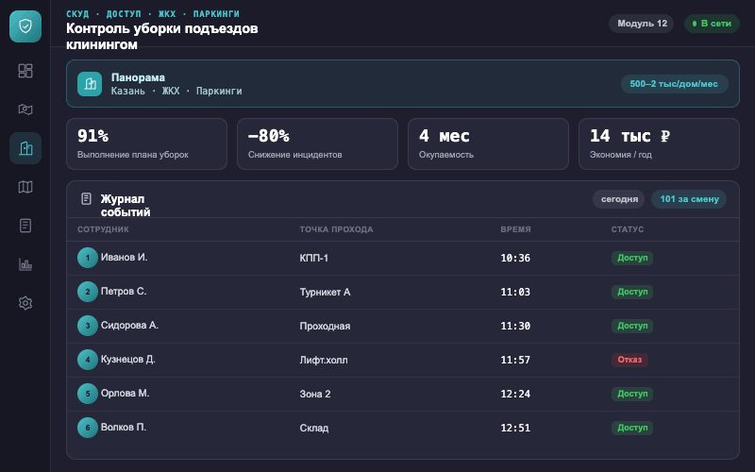Click the Контроль уборки подъездов клинингом heading
This screenshot has width=755, height=472.
tap(161, 36)
